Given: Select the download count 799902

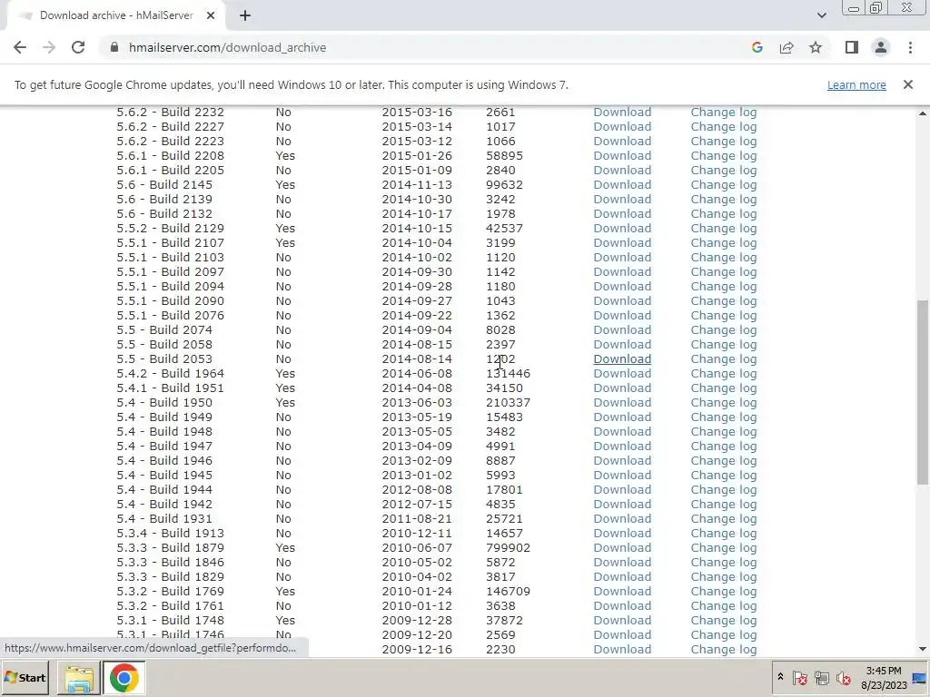Looking at the screenshot, I should point(509,547).
